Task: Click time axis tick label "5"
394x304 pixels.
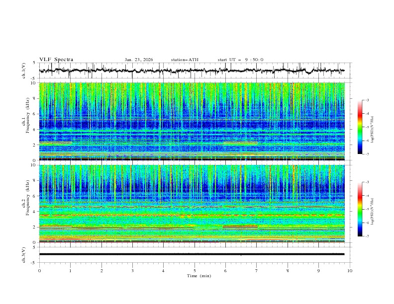Action: tap(195, 271)
